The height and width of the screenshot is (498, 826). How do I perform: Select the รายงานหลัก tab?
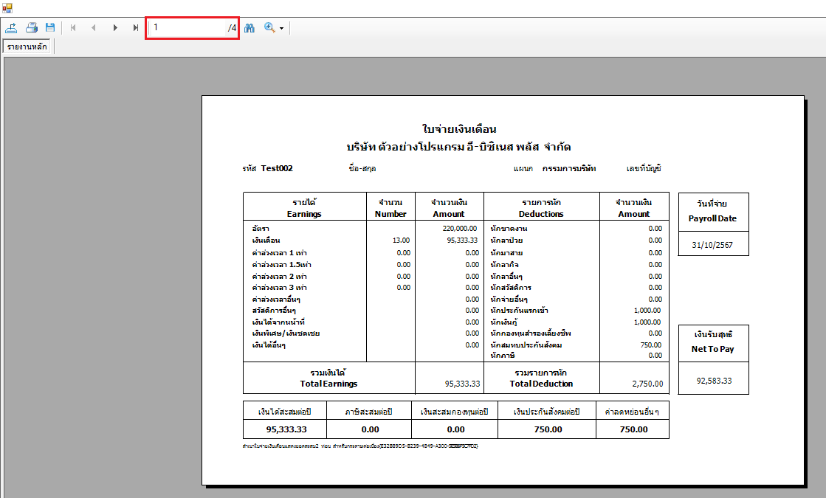[x=27, y=47]
